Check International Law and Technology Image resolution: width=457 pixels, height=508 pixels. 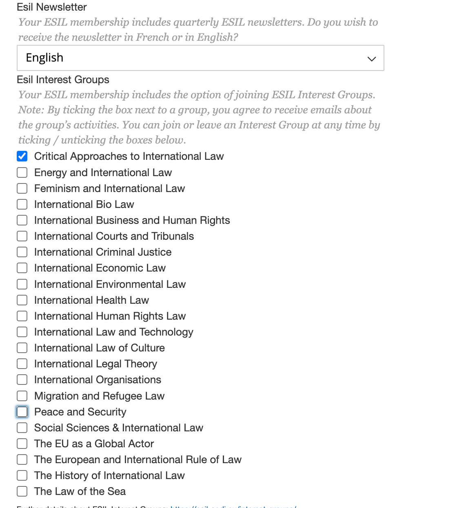(x=22, y=332)
